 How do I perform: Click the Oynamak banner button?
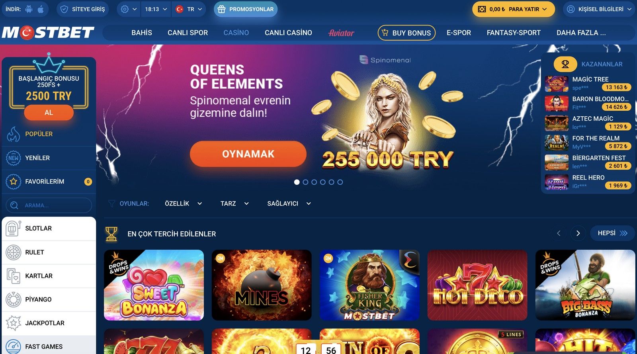248,154
